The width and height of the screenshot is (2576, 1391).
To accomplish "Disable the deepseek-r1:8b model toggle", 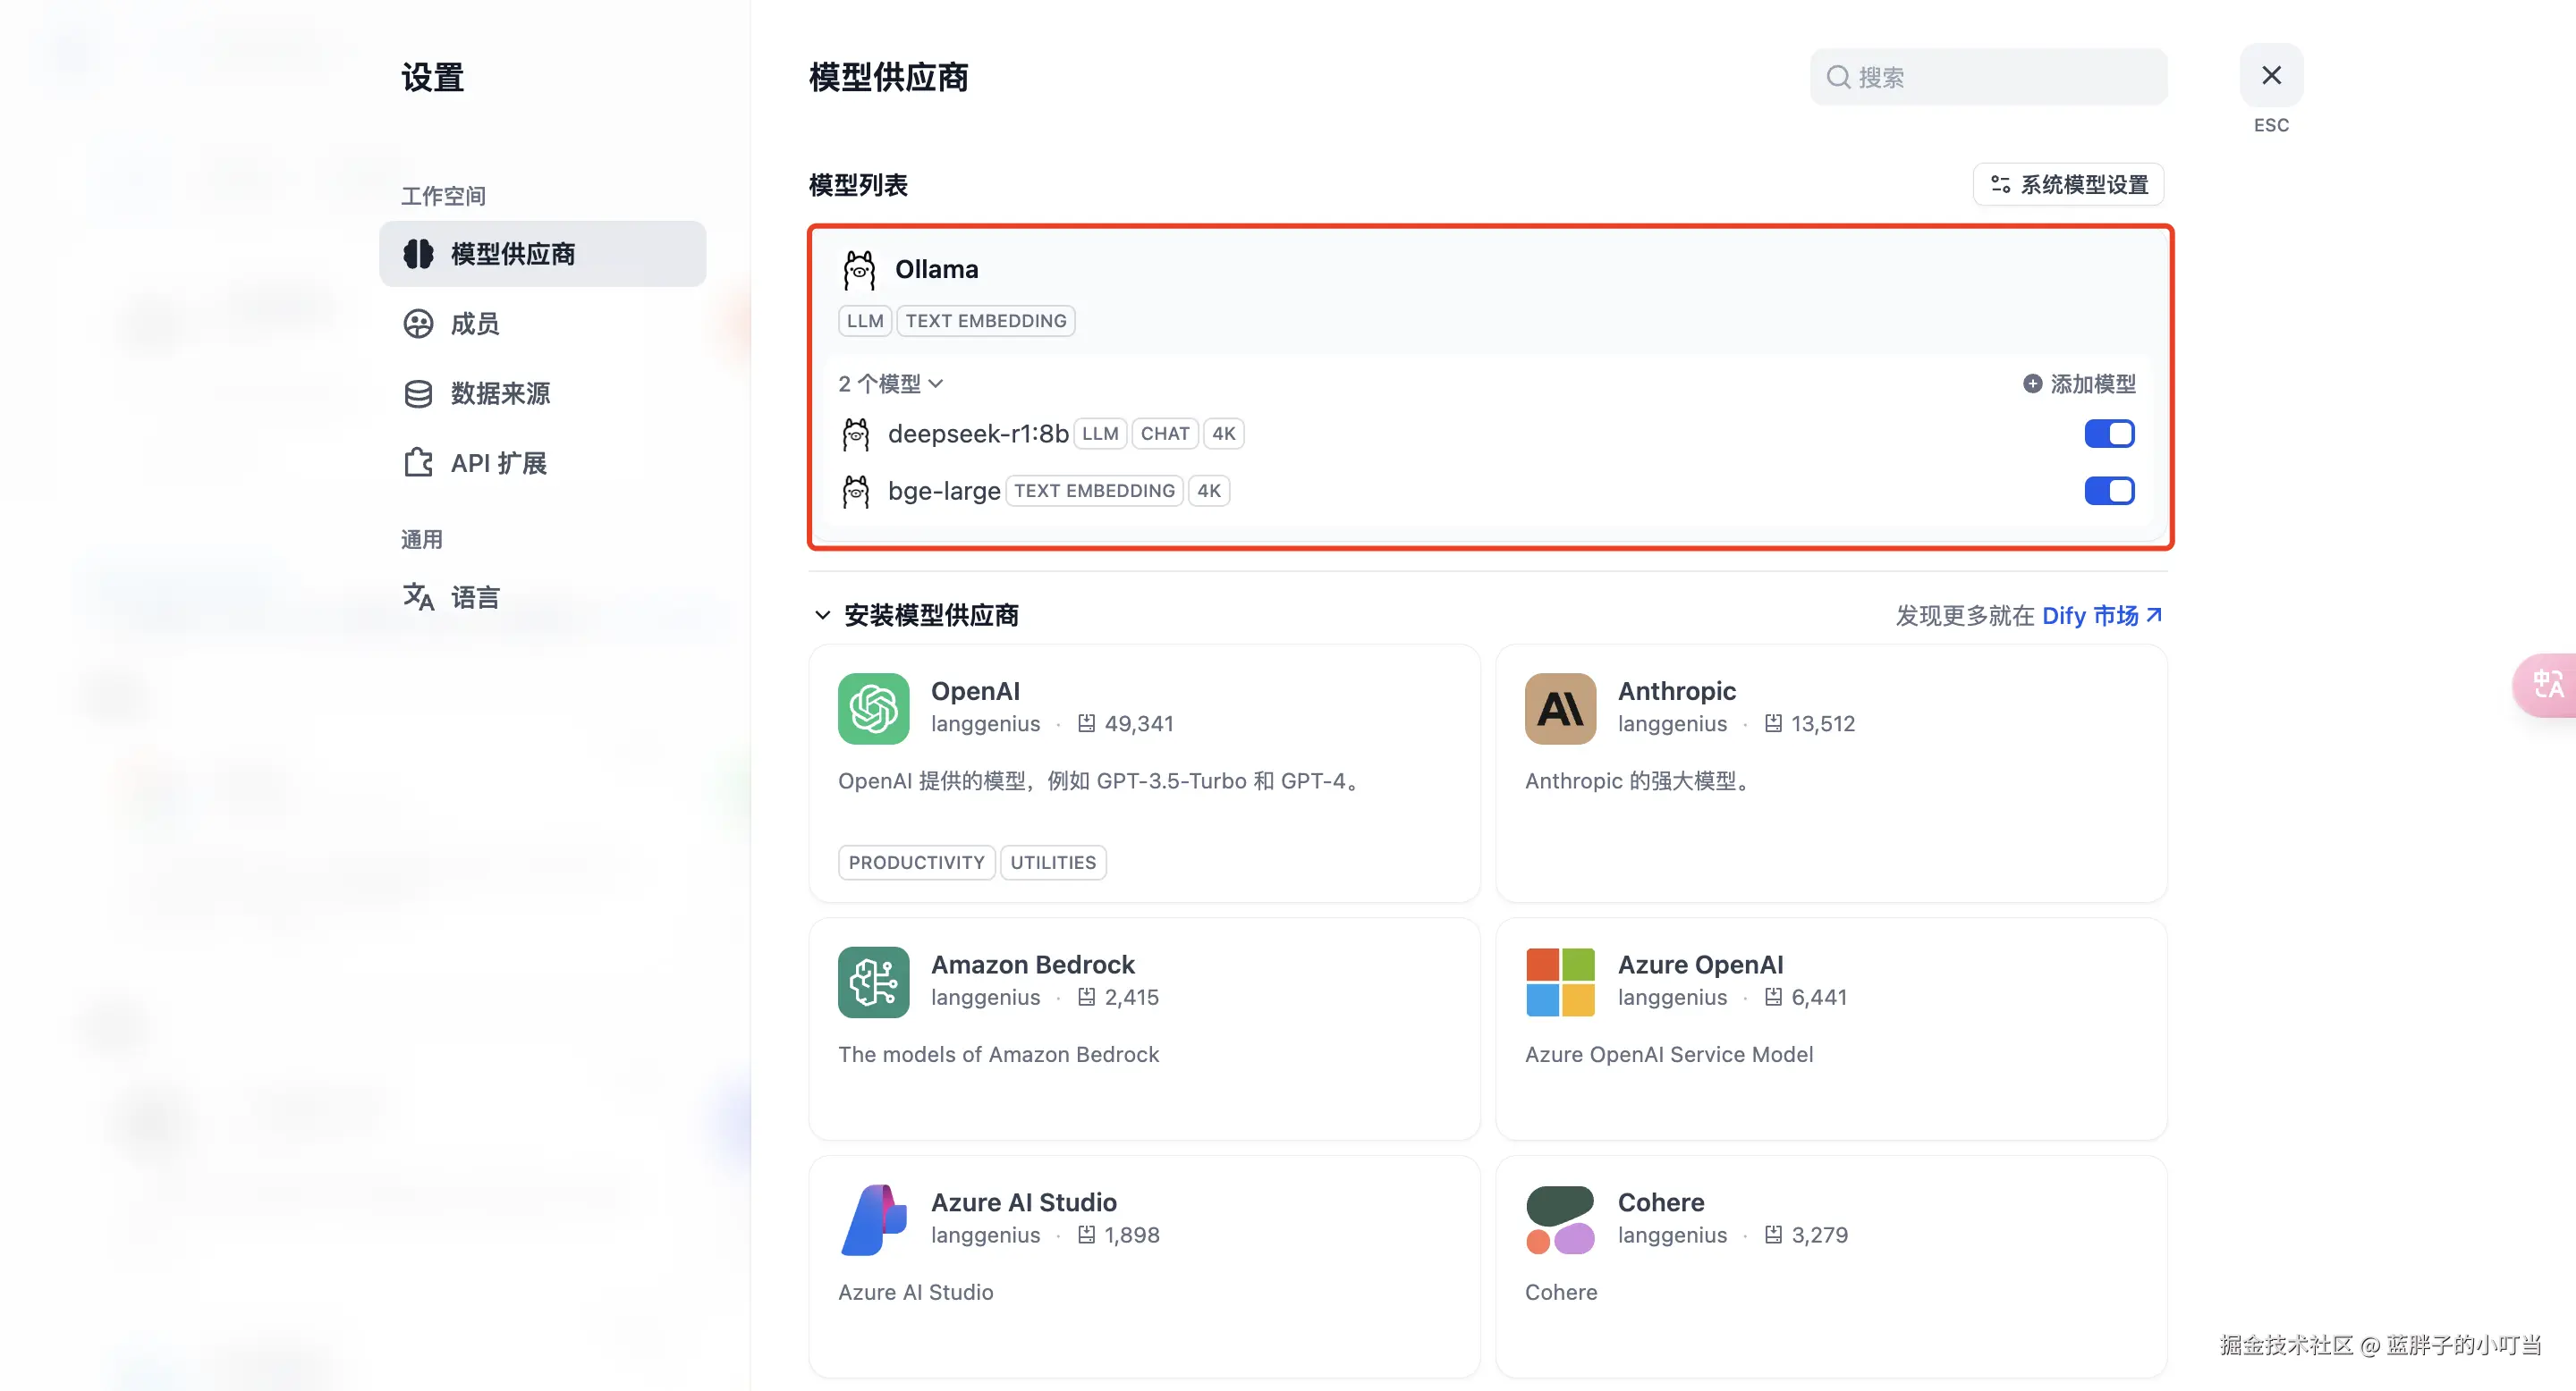I will (x=2108, y=434).
